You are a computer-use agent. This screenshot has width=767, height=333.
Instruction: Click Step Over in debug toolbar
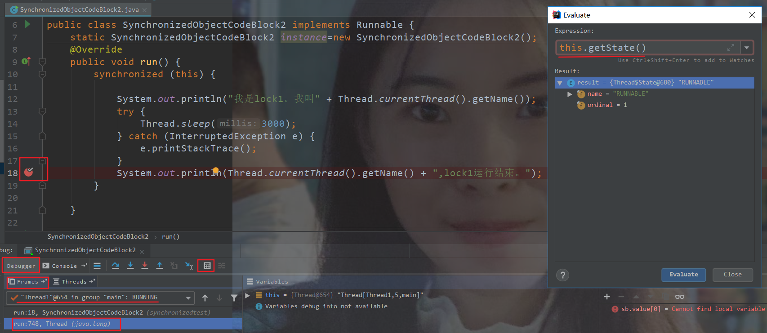click(x=116, y=266)
